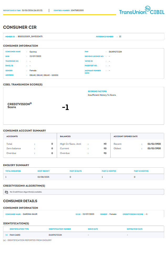Click the VOTER ID label
166x257 pixels.
[89, 61]
